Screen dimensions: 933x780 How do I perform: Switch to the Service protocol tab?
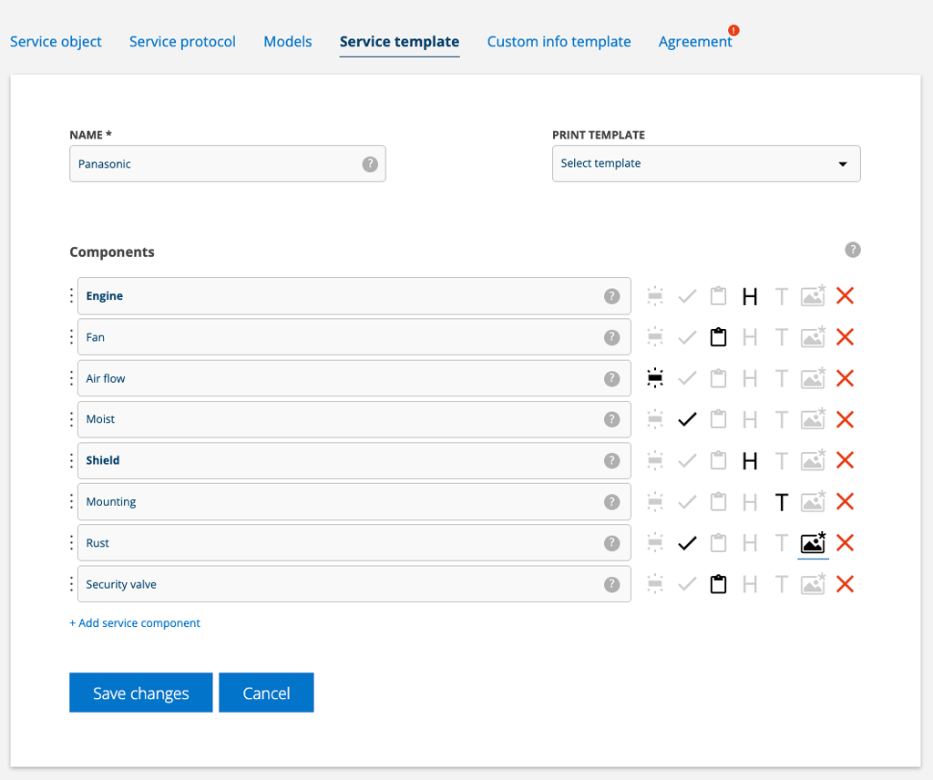point(182,42)
